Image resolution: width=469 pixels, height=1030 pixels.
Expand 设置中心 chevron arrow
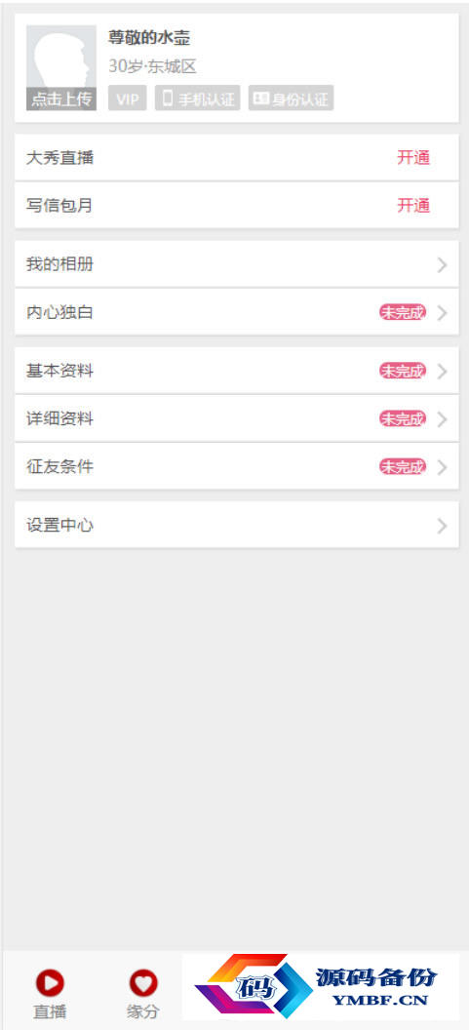tap(442, 526)
